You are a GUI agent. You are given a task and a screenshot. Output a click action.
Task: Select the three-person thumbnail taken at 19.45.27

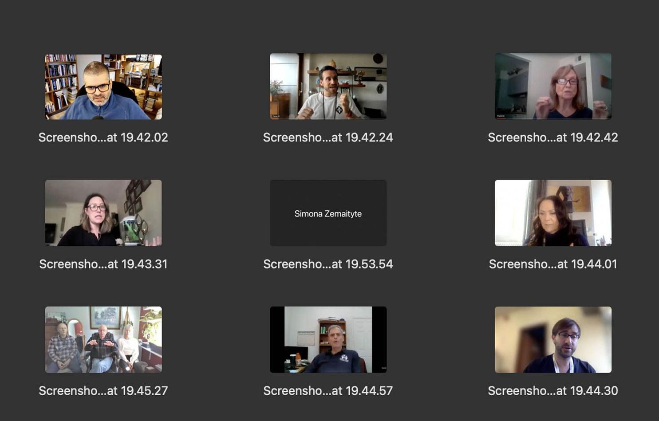[103, 339]
